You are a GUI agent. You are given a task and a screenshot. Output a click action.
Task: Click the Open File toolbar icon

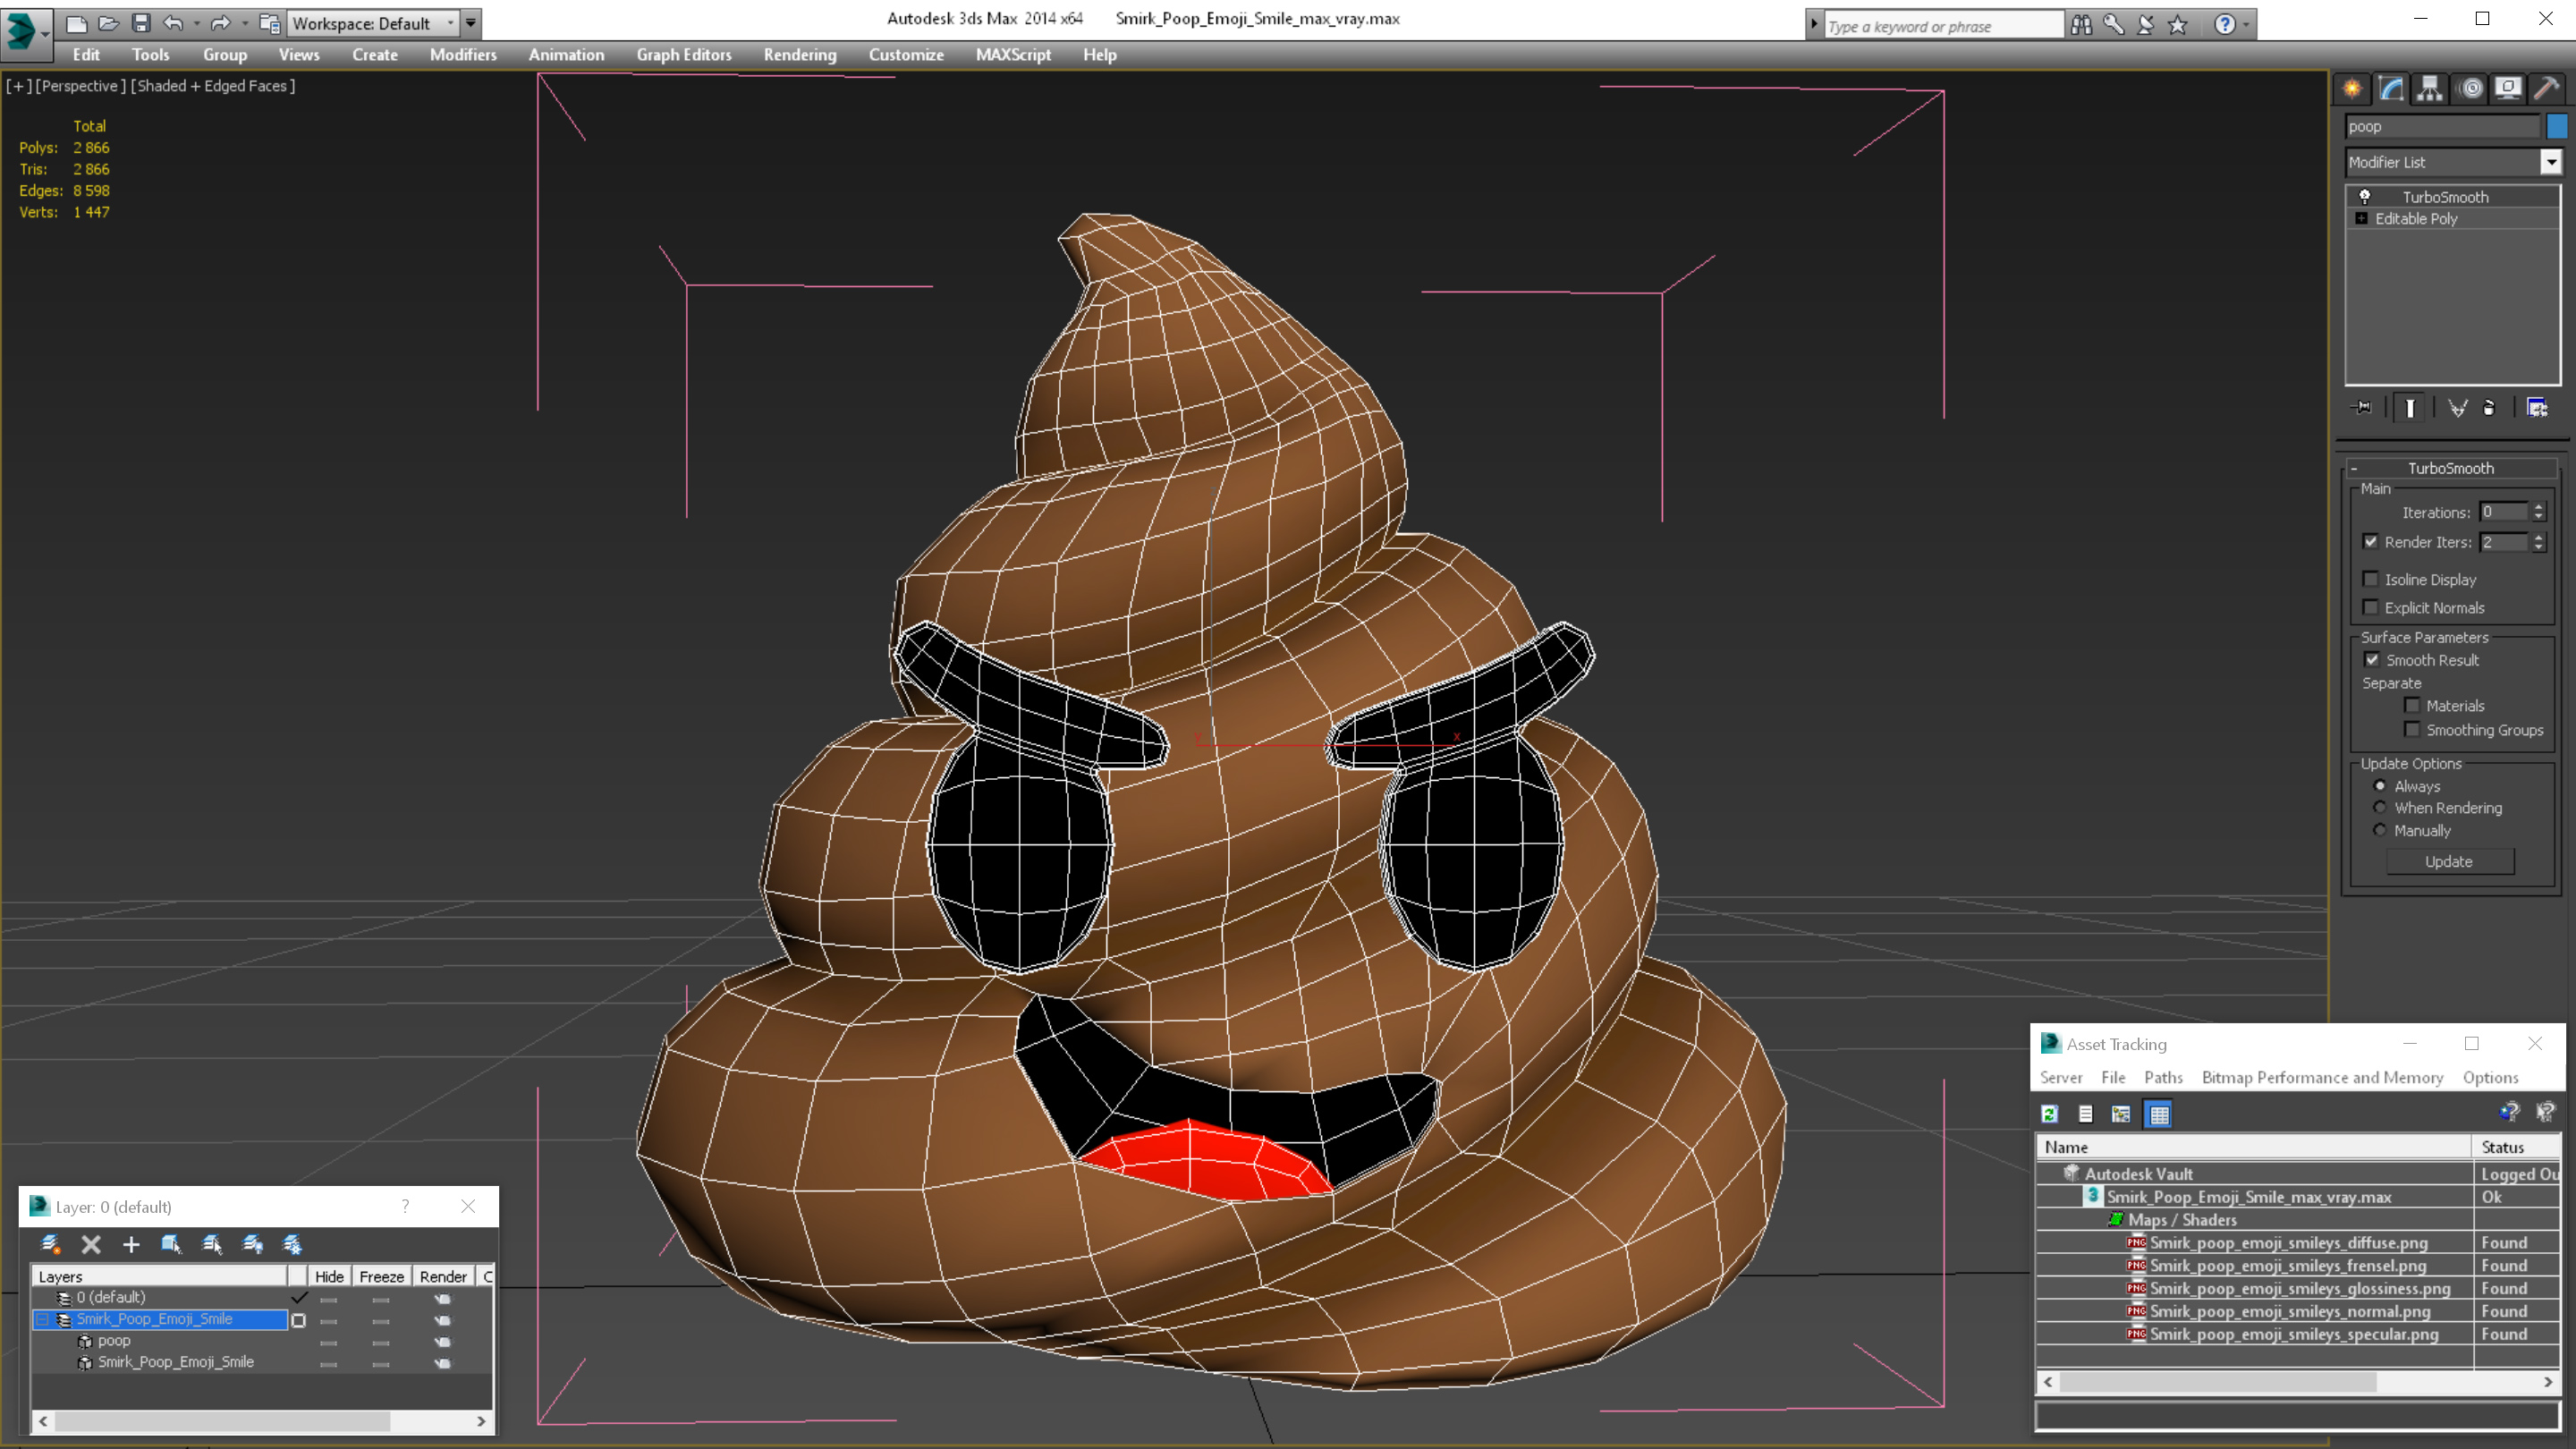click(109, 23)
